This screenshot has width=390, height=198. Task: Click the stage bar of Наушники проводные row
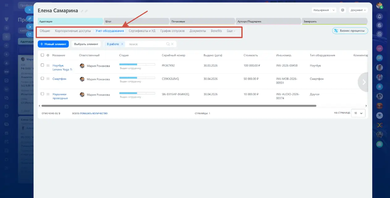point(137,93)
